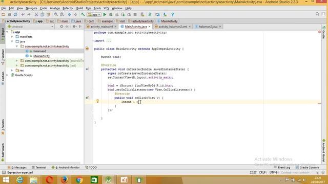Open the TODO tool window
This screenshot has width=328, height=184.
point(91,167)
